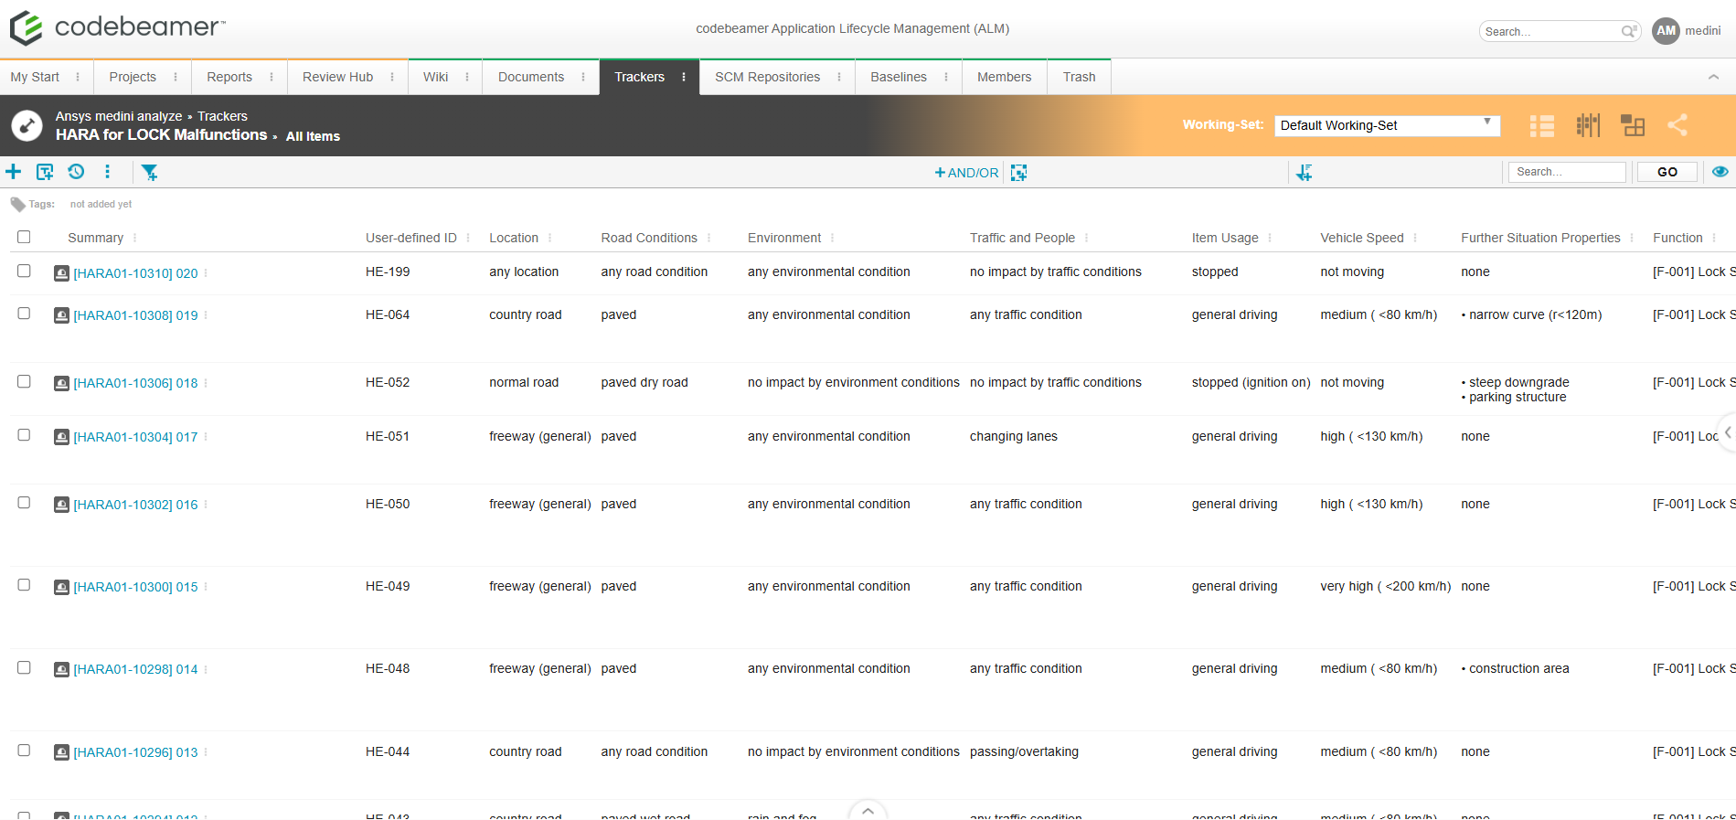1736x820 pixels.
Task: Open the Environment column menu dots
Action: 832,238
